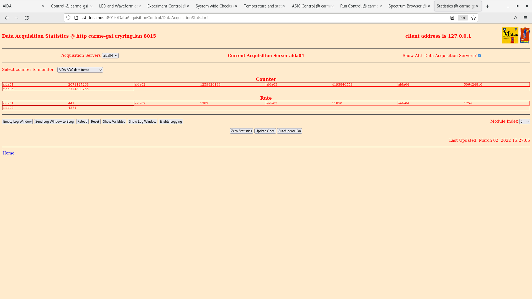The image size is (532, 299).
Task: Click the back arrow navigation icon
Action: point(7,18)
